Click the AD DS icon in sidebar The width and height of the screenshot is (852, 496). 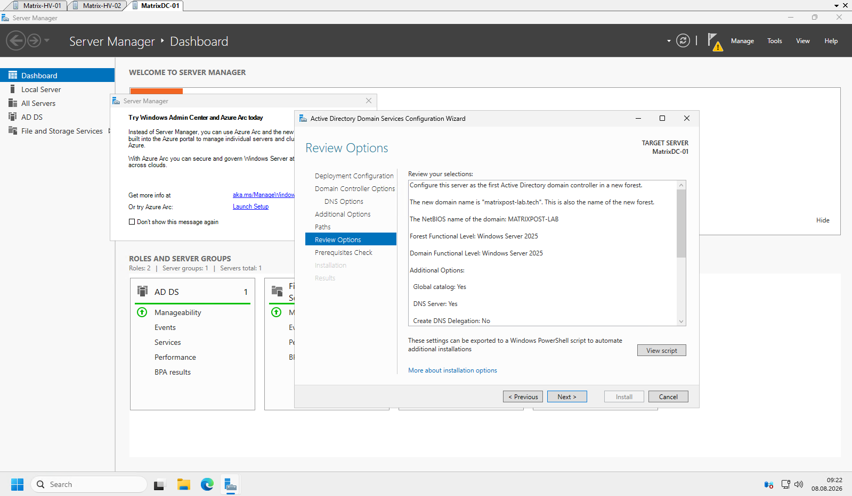pos(13,117)
